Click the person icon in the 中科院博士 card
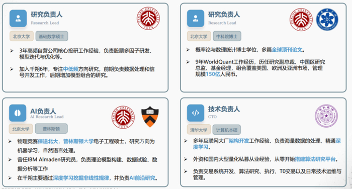This screenshot has width=352, height=189. (195, 19)
